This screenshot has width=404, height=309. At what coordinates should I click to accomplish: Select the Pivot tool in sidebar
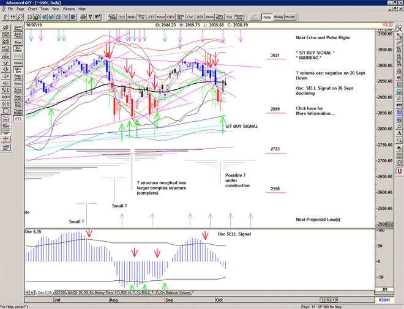[18, 84]
